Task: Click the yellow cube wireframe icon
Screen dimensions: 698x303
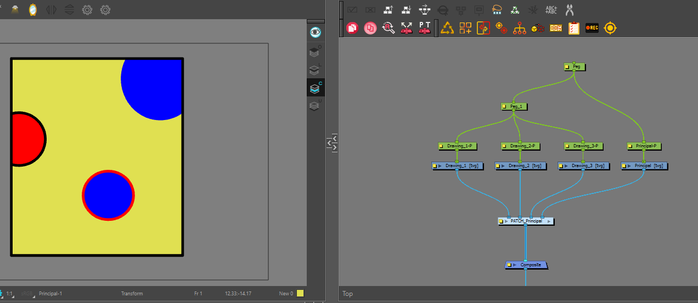Action: point(537,28)
